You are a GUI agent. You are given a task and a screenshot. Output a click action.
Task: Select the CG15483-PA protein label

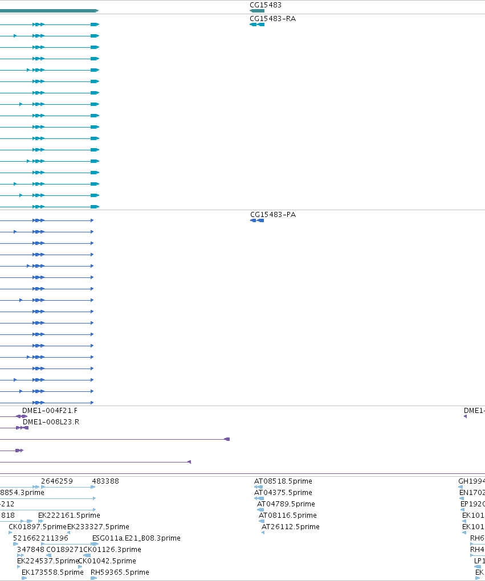click(x=273, y=215)
